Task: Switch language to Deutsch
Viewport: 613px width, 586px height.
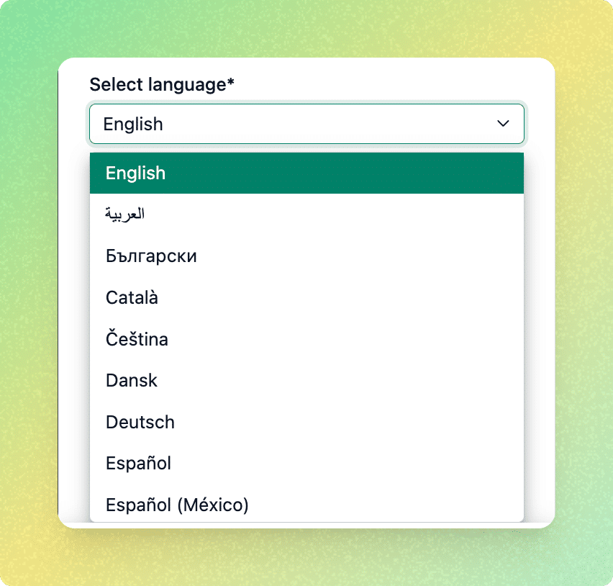Action: [140, 422]
